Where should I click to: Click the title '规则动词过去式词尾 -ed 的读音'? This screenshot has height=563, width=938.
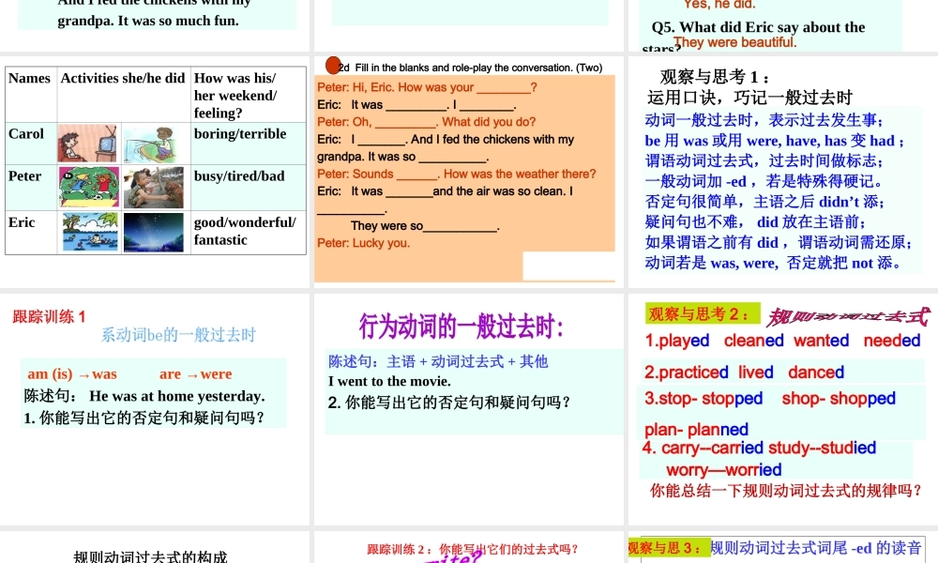click(x=816, y=548)
